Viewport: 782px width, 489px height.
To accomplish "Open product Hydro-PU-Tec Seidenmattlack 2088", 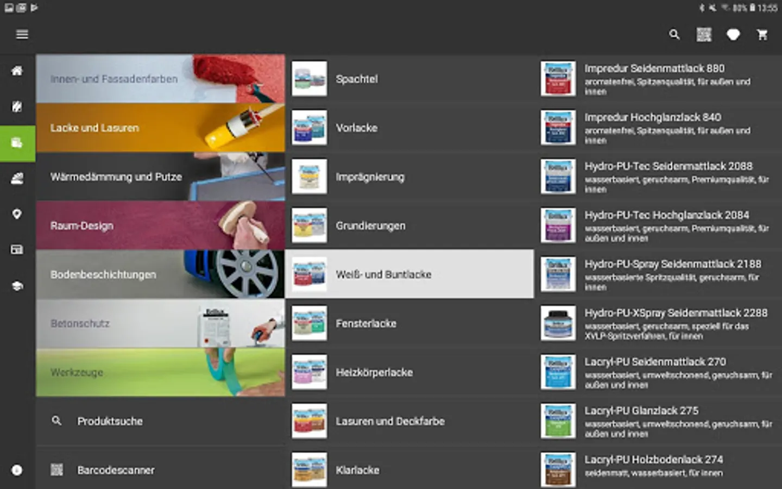I will coord(658,177).
